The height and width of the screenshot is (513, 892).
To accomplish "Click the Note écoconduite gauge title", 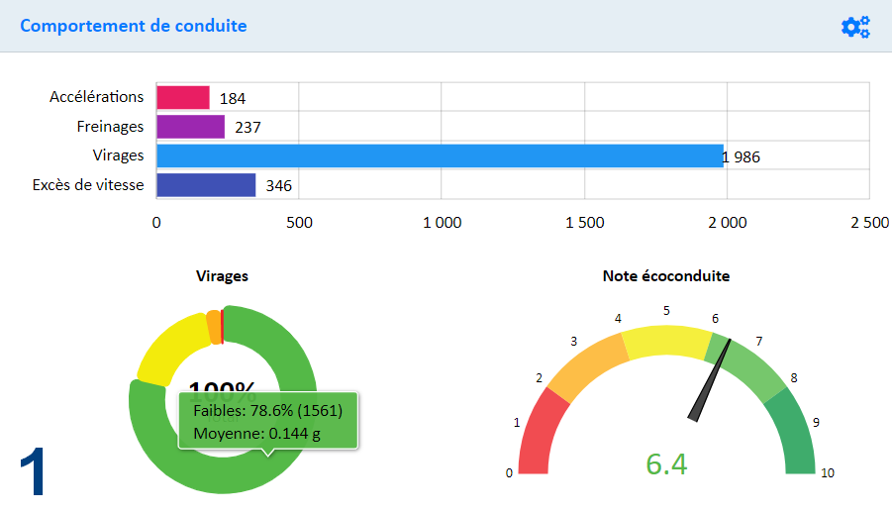I will 665,276.
